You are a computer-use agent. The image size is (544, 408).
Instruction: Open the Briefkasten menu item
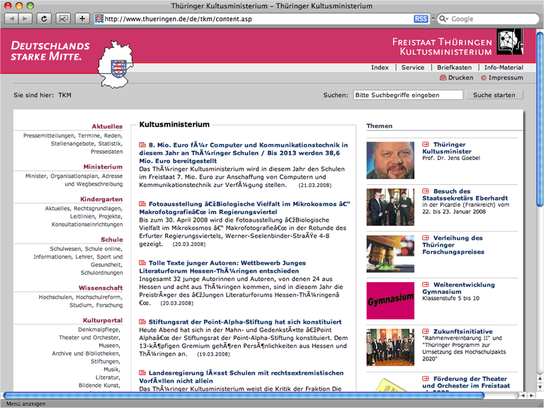(454, 67)
